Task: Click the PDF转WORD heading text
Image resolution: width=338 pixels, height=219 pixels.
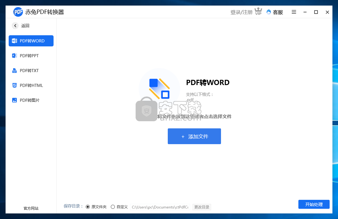Action: (208, 83)
